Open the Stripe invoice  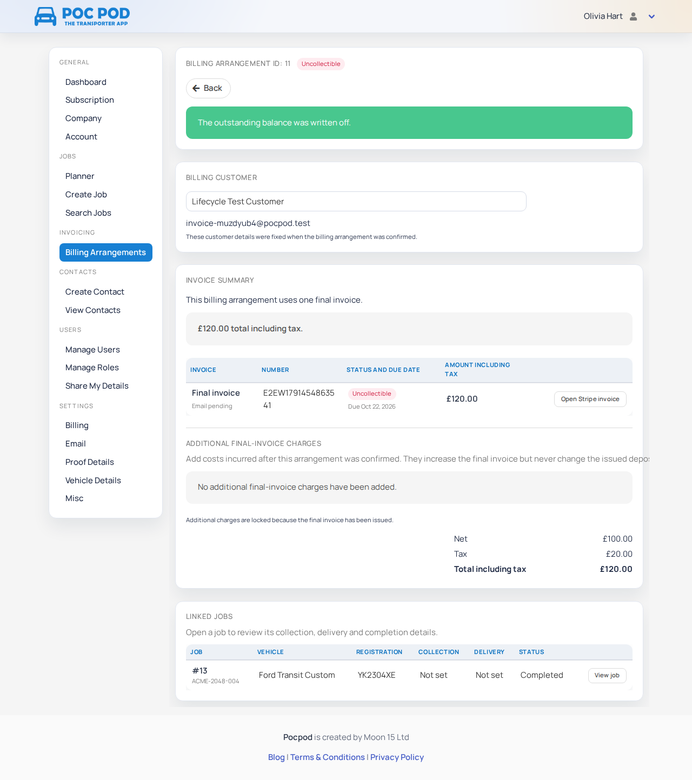(590, 399)
